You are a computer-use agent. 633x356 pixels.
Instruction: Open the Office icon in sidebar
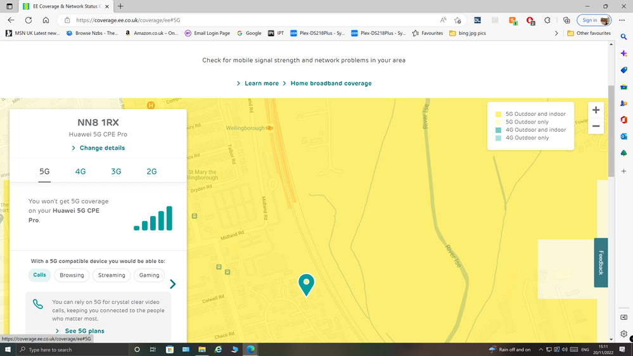click(623, 120)
